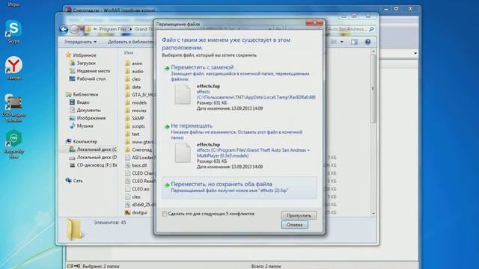The image size is (479, 269).
Task: Select Сеть in the navigation pane
Action: pos(74,181)
